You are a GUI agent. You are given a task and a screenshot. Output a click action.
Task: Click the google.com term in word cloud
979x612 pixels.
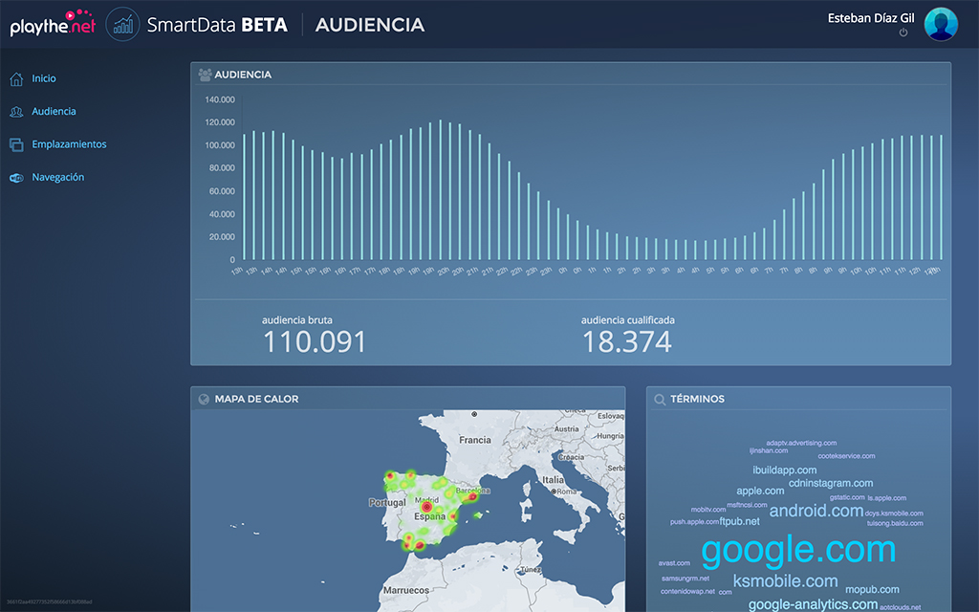pyautogui.click(x=798, y=551)
